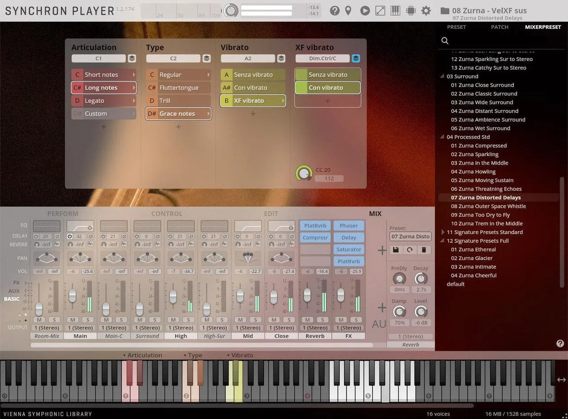Save mixer preset with floppy disk icon
The image size is (568, 419).
[396, 250]
